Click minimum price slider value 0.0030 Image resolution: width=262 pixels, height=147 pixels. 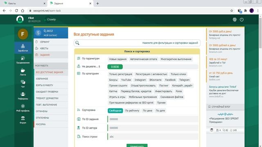point(115,67)
